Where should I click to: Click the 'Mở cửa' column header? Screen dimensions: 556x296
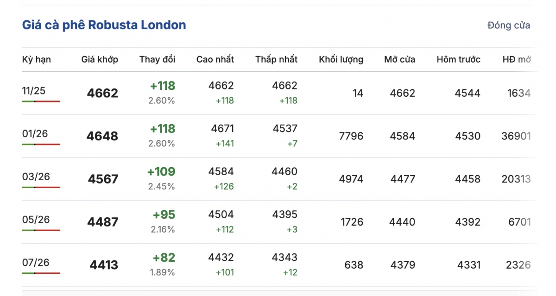pyautogui.click(x=399, y=59)
